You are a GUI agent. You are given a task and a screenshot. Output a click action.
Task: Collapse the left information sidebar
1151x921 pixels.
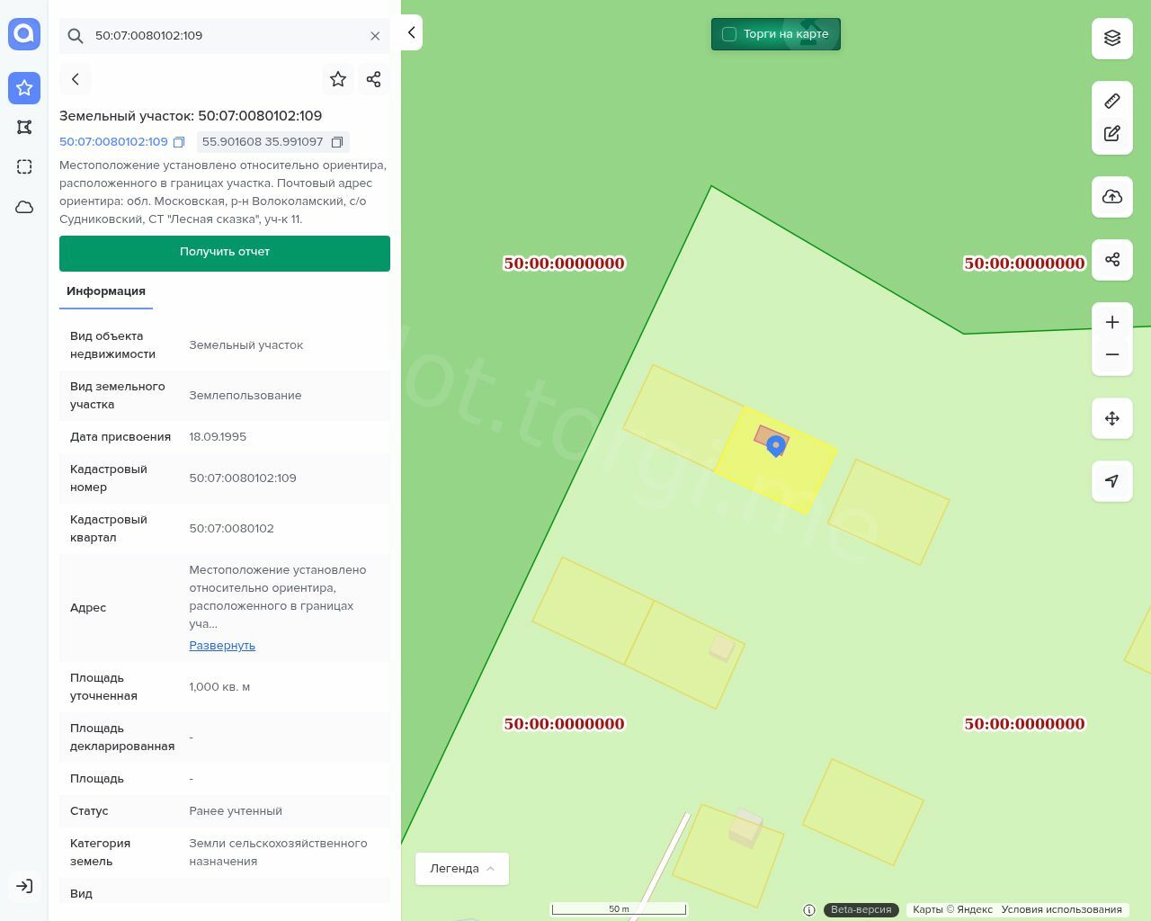411,32
